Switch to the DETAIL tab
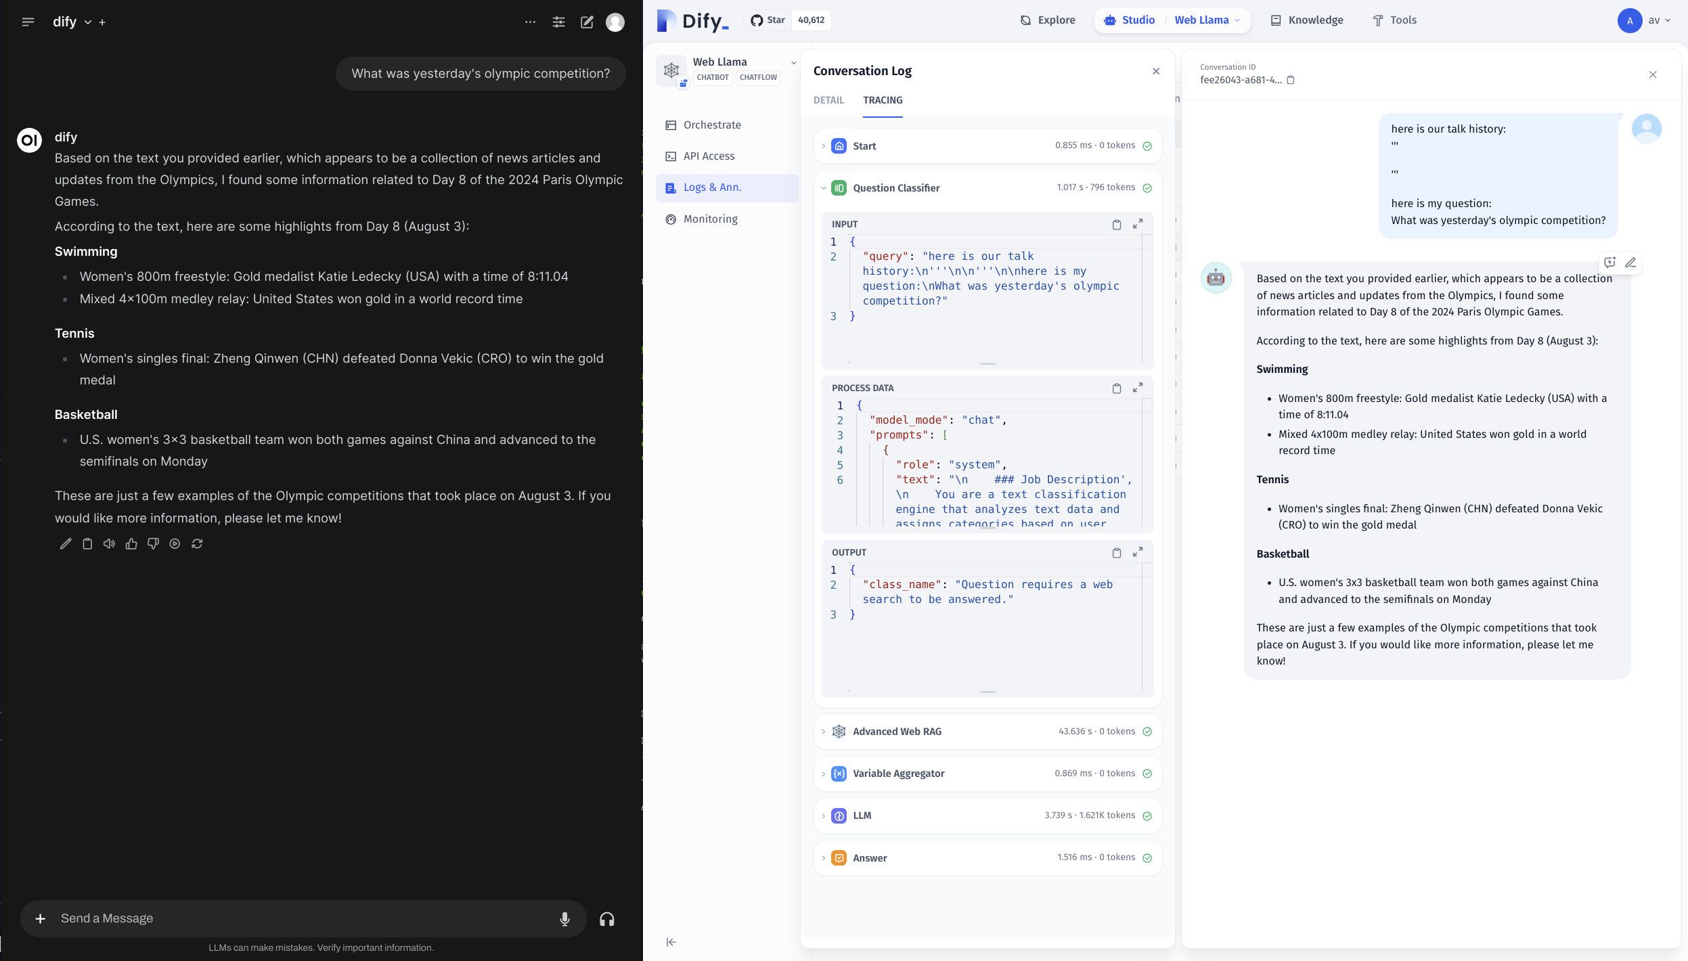 [828, 100]
